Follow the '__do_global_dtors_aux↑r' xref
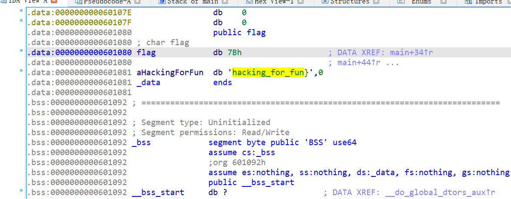511x199 pixels. tap(440, 192)
